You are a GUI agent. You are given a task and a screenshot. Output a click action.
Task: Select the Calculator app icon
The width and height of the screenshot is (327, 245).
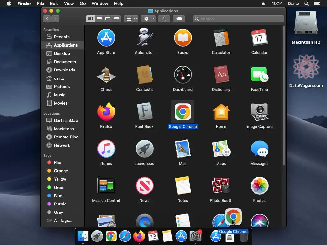point(221,38)
